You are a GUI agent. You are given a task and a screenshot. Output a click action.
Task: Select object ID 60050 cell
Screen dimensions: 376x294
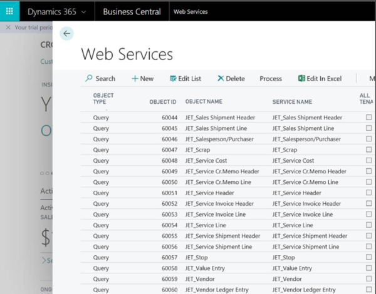170,182
